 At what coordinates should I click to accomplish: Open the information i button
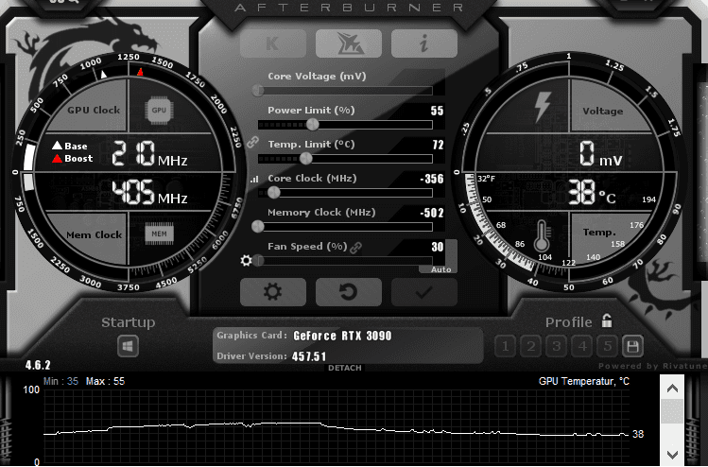[424, 43]
